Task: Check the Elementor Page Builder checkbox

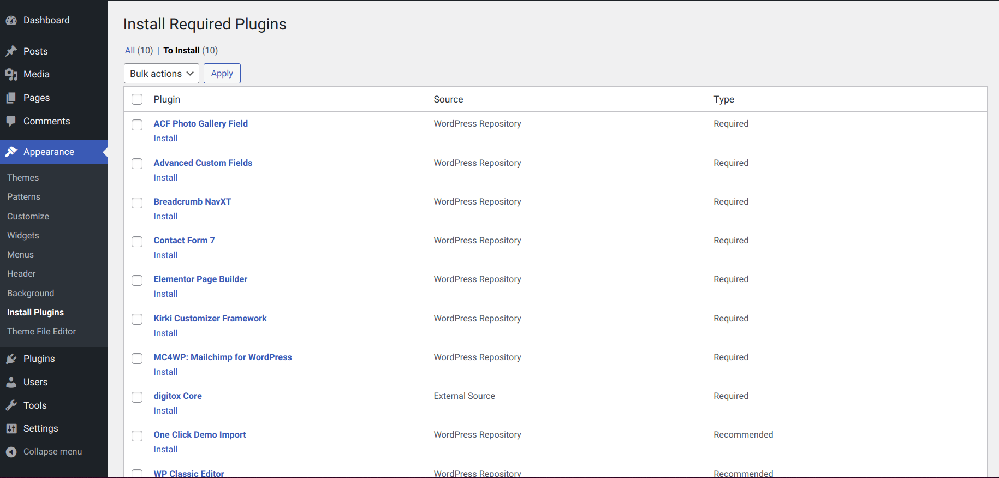Action: 137,280
